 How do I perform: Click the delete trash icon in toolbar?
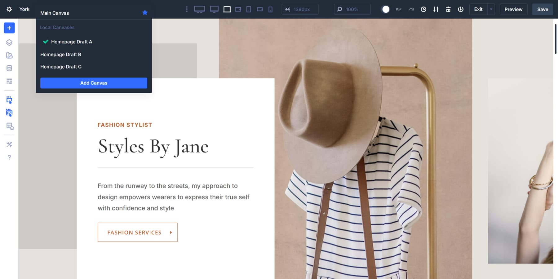pos(448,9)
